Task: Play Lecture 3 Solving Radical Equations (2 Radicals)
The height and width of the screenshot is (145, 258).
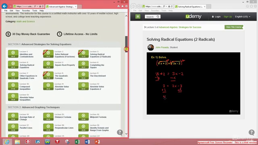Action: [83, 54]
